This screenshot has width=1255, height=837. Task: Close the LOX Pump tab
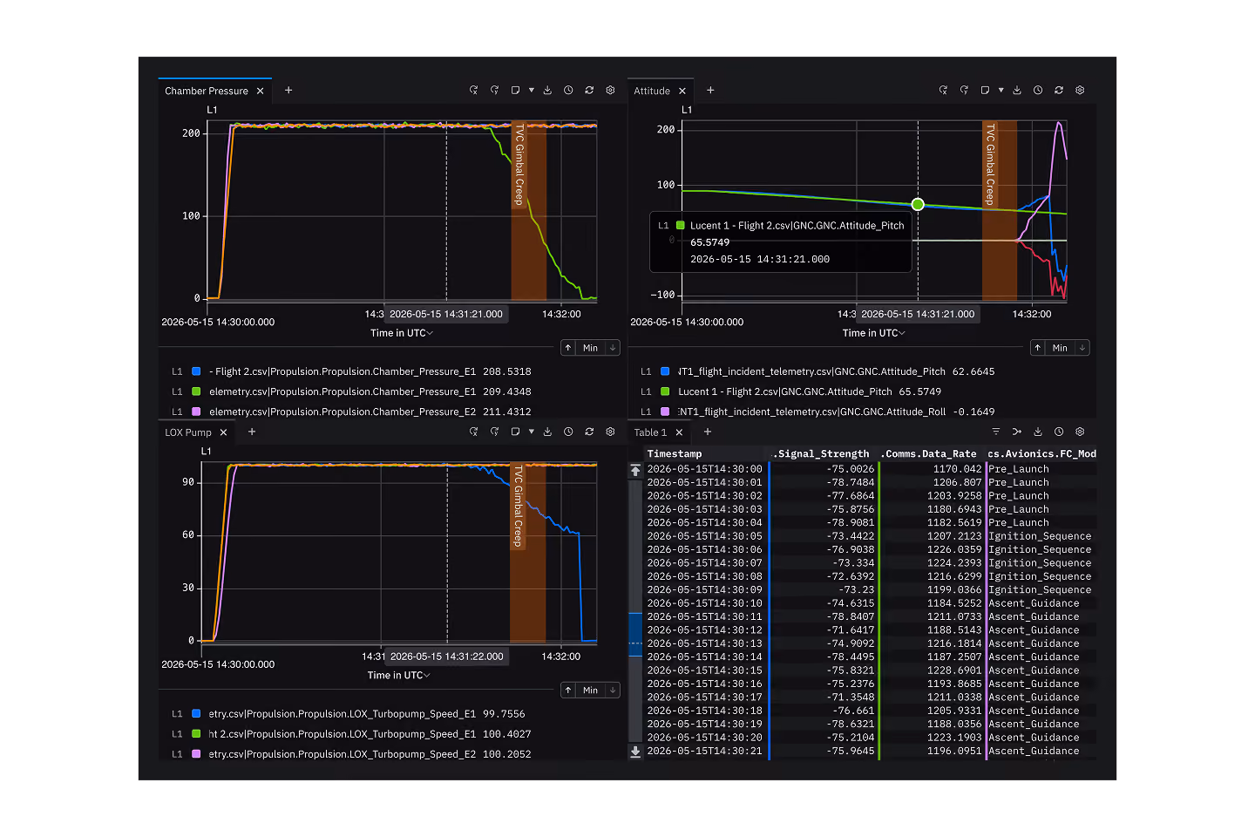[223, 432]
